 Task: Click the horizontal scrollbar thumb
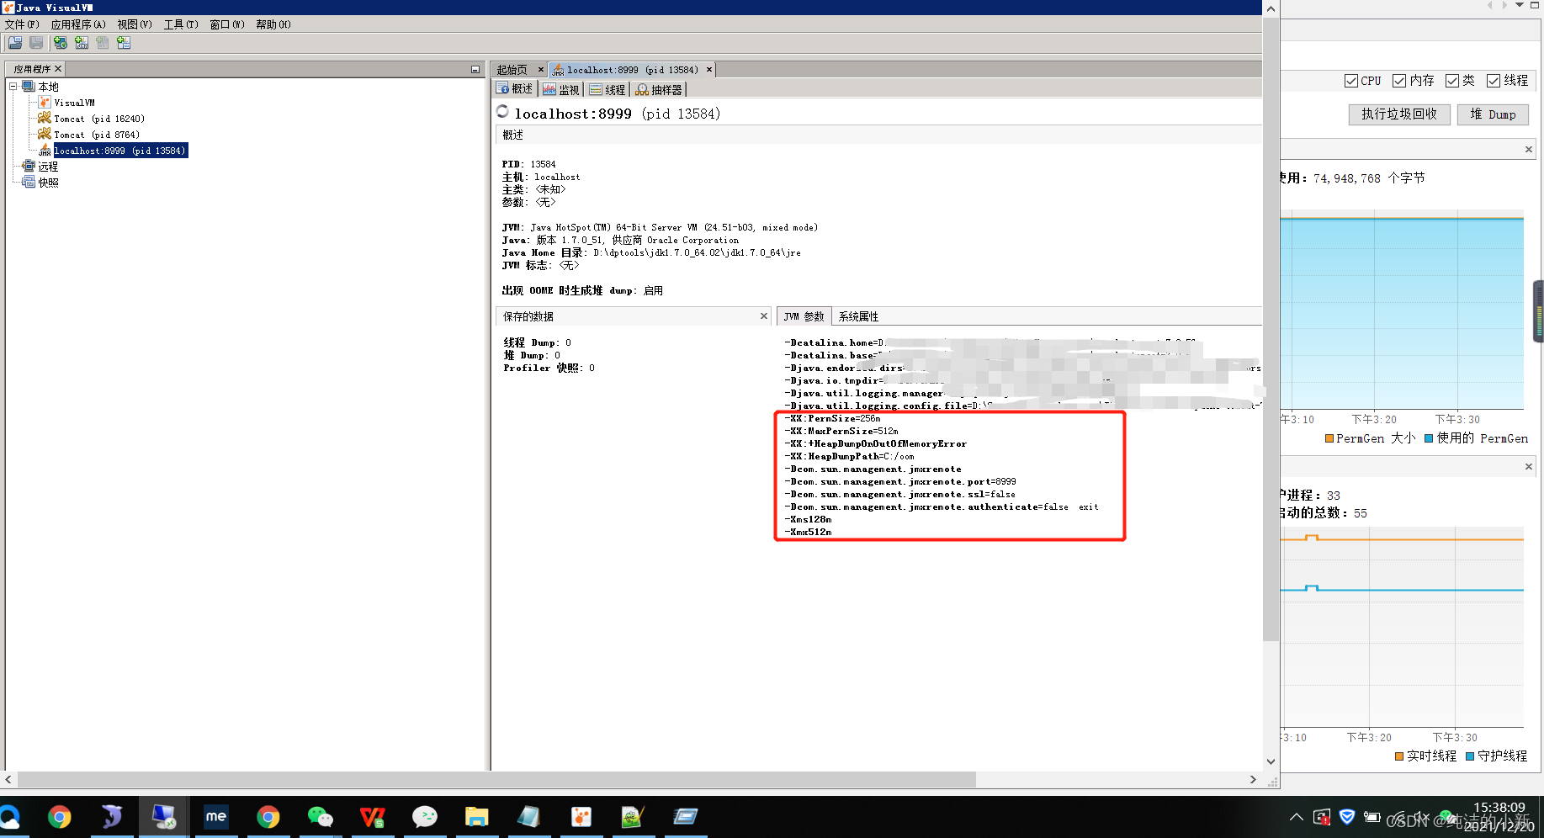click(496, 780)
